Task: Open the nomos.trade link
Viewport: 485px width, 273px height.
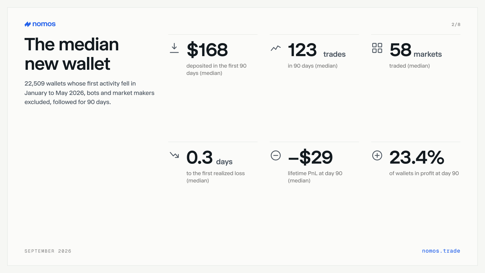Action: tap(441, 251)
